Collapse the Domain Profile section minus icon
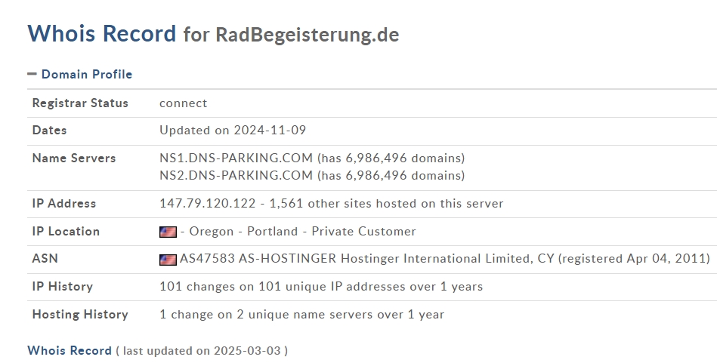This screenshot has height=363, width=717. pyautogui.click(x=32, y=74)
